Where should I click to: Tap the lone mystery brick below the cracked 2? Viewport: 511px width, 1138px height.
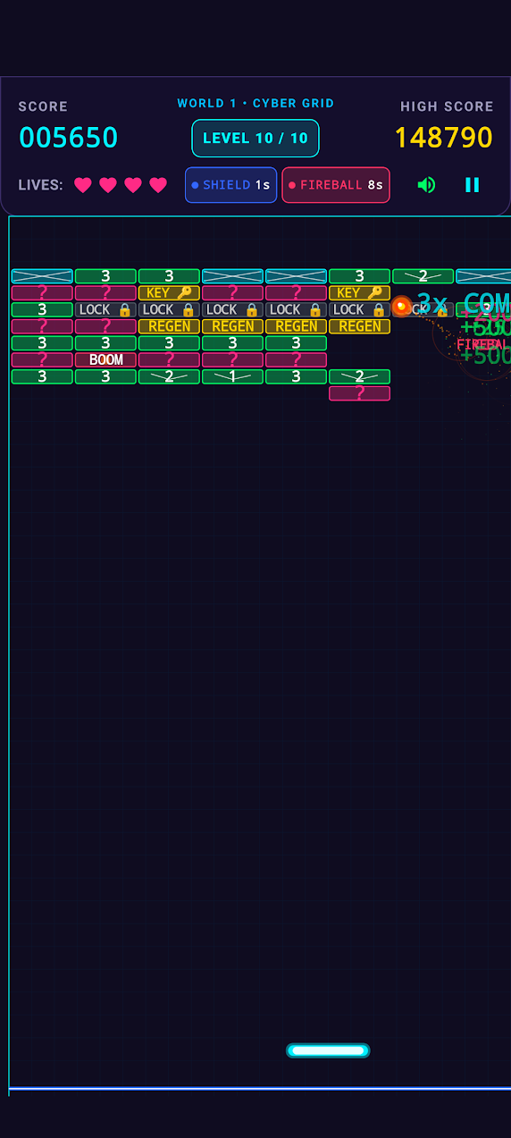click(x=359, y=393)
